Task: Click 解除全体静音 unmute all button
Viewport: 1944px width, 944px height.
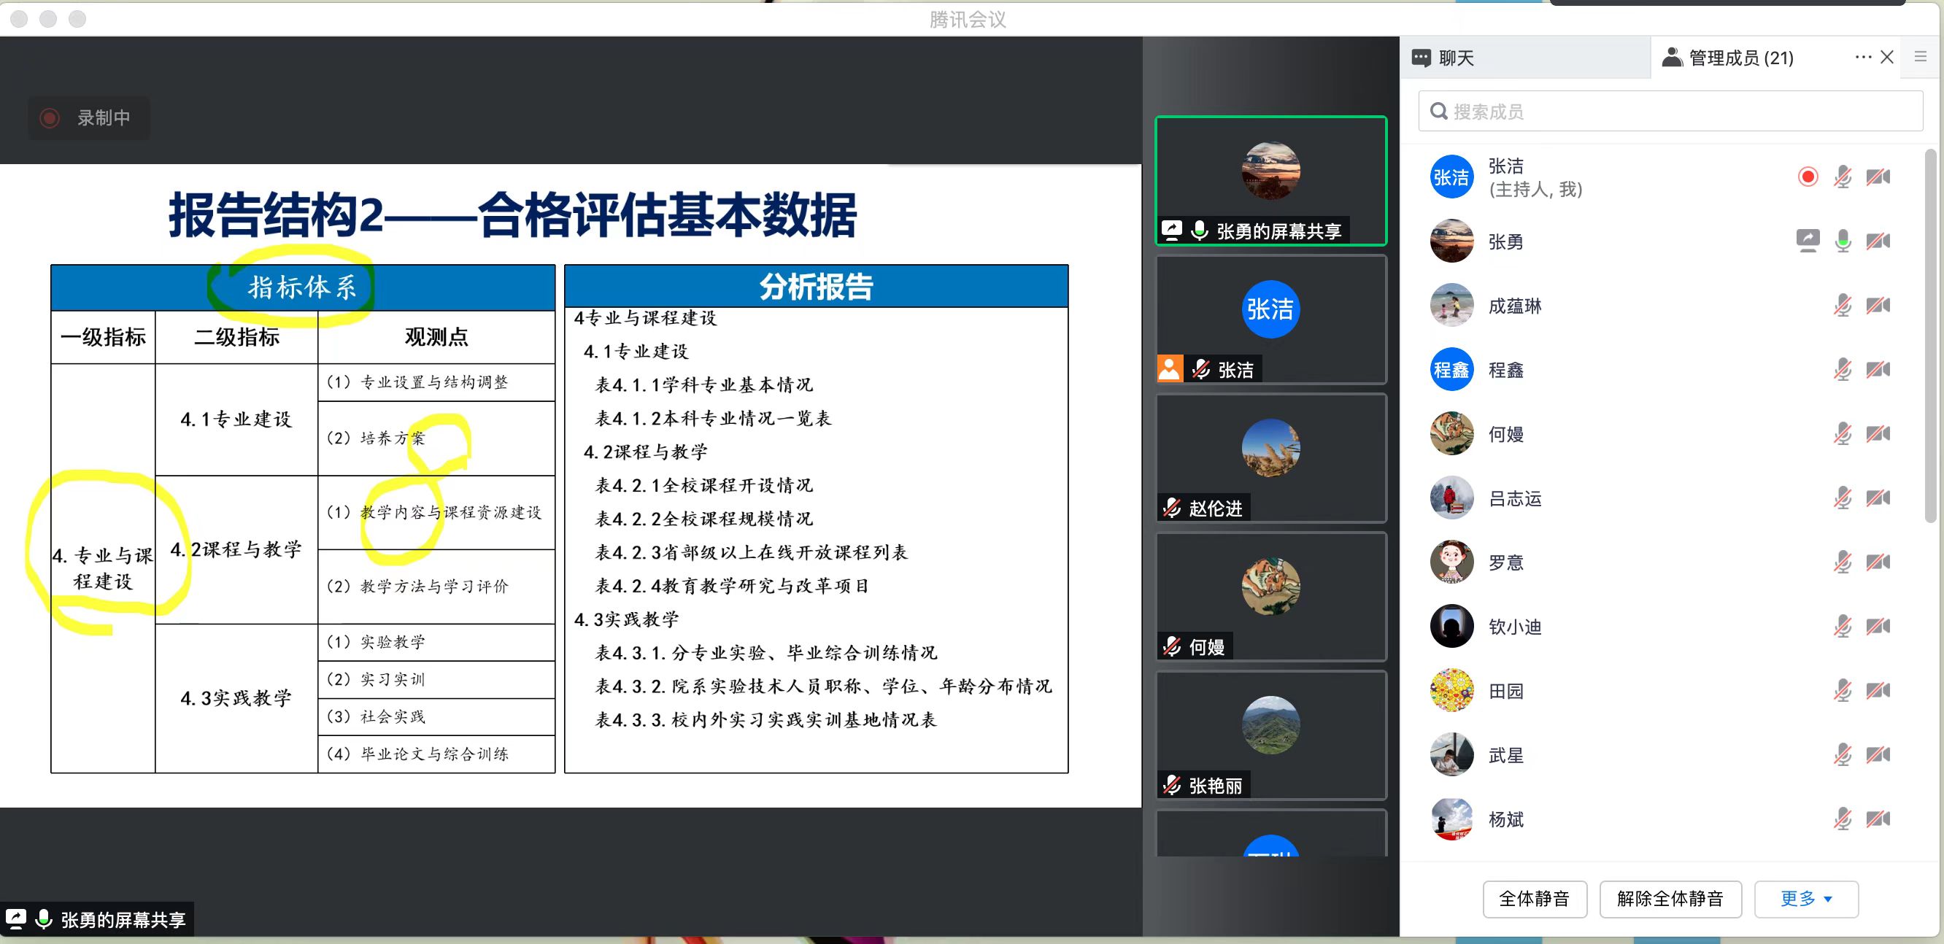Action: (x=1670, y=899)
